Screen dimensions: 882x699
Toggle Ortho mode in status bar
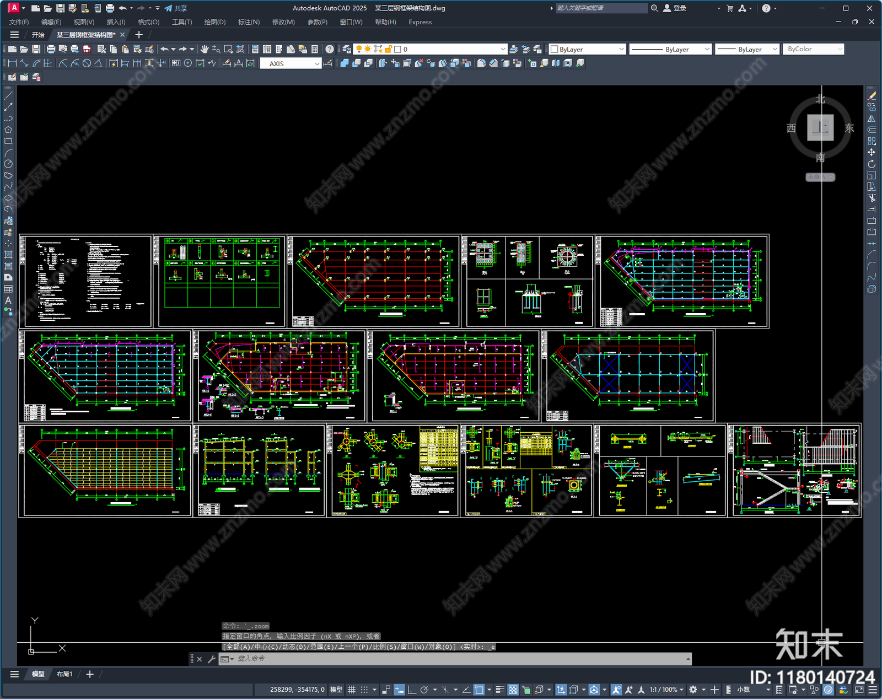[411, 690]
